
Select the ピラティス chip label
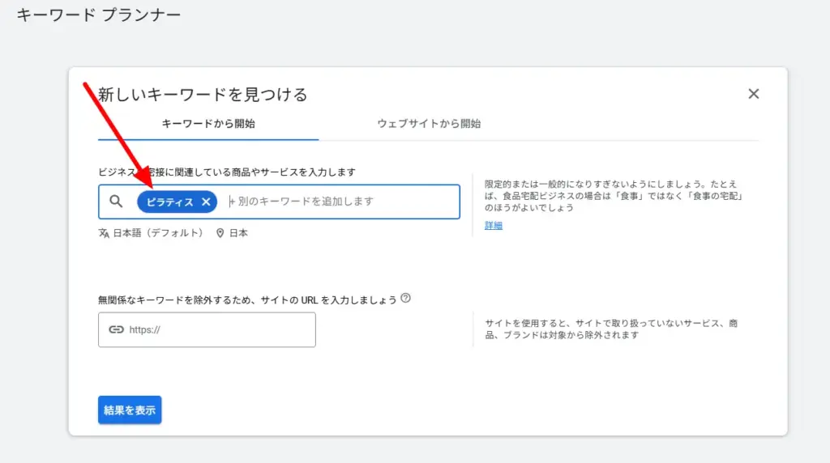pyautogui.click(x=169, y=202)
